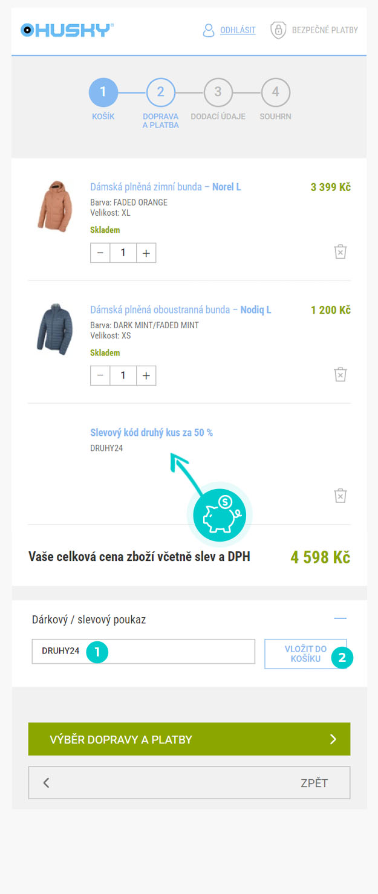The height and width of the screenshot is (894, 378).
Task: Proceed with Výběr dopravy a platby button
Action: (x=189, y=739)
